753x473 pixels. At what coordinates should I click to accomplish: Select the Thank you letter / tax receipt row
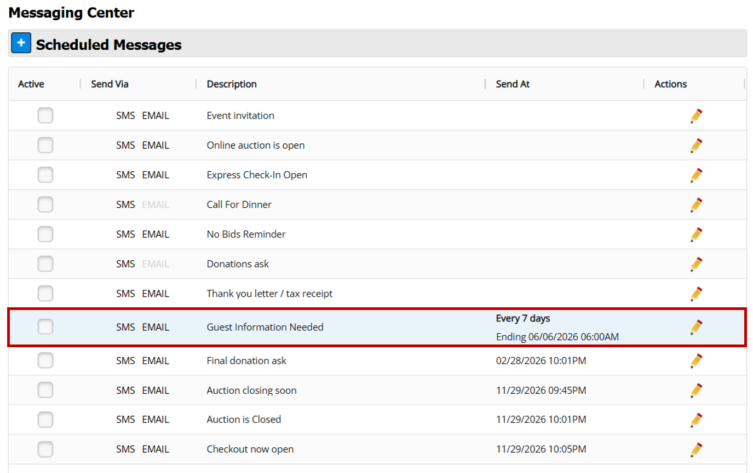[x=269, y=294]
